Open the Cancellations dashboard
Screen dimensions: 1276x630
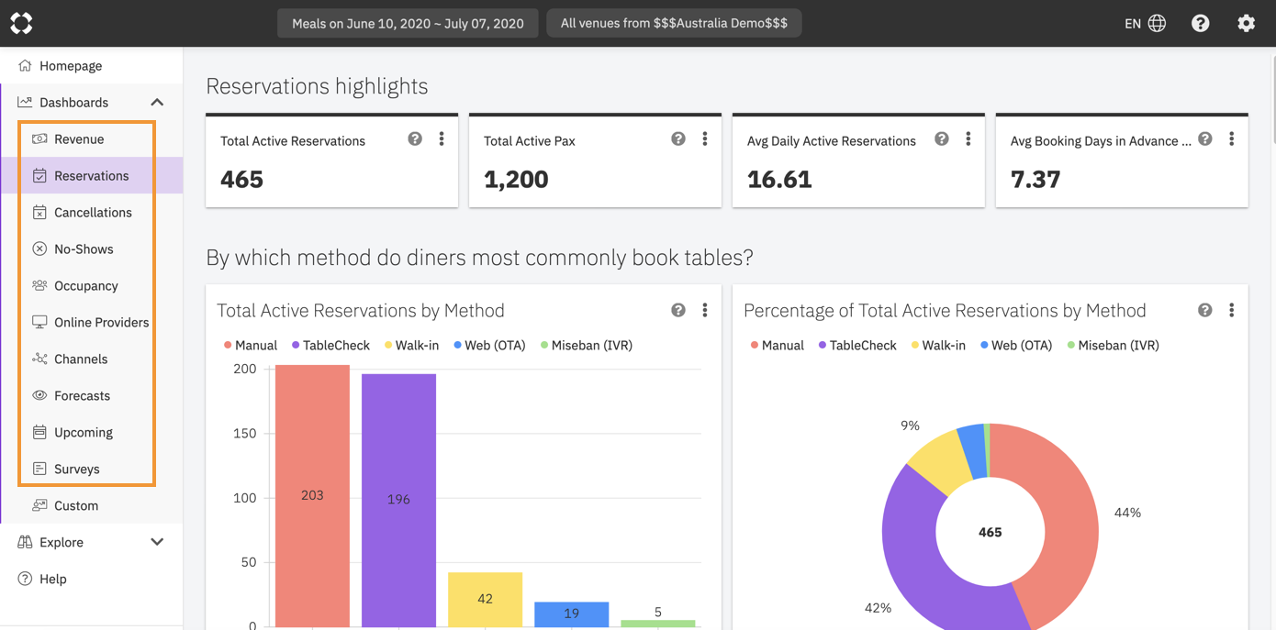[92, 212]
